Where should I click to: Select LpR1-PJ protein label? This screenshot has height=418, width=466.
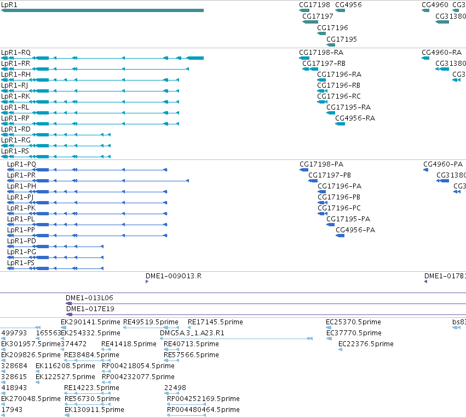coord(20,197)
